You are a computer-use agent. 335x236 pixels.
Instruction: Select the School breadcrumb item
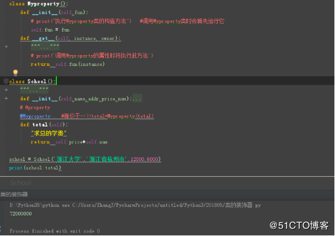pos(21,183)
